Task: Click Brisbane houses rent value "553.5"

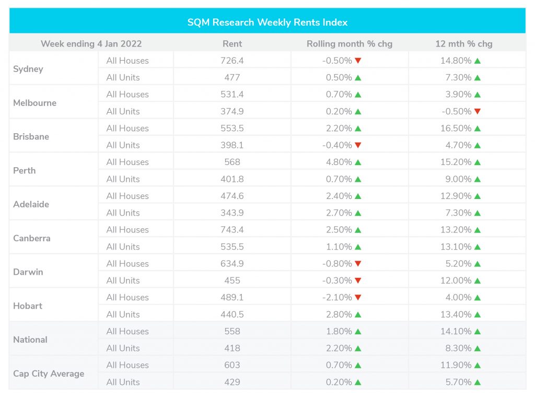Action: (232, 128)
